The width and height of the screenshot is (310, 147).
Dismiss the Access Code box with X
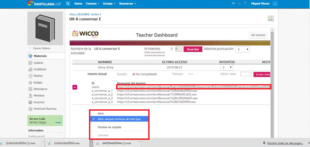[x=60, y=118]
